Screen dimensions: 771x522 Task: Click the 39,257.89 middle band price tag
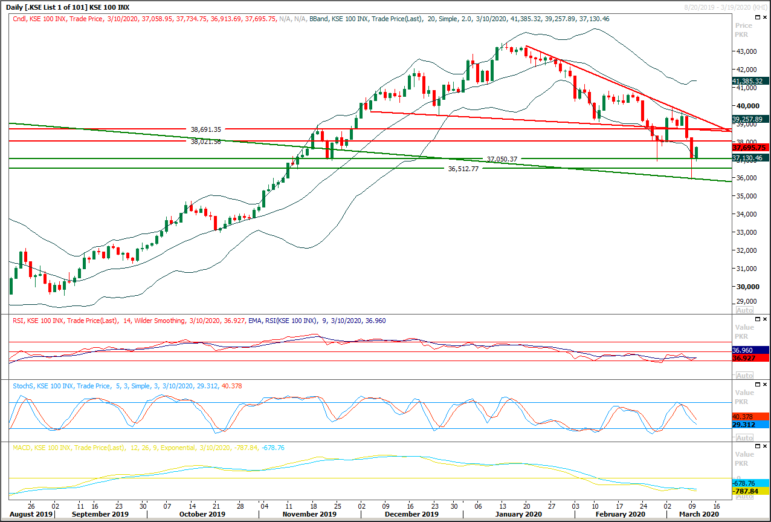click(x=750, y=119)
